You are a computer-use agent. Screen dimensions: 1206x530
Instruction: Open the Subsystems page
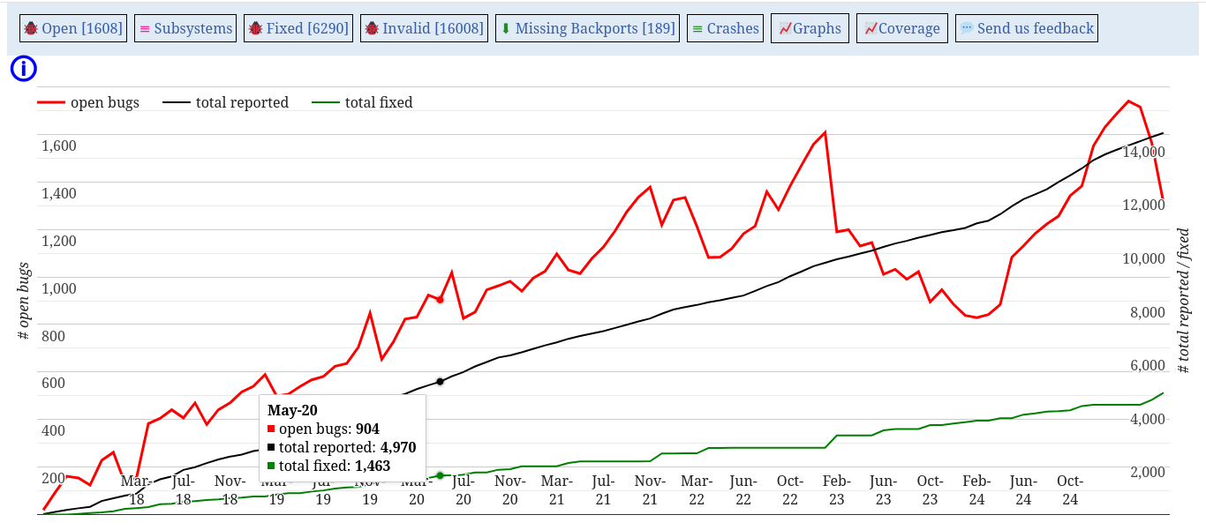(x=192, y=28)
